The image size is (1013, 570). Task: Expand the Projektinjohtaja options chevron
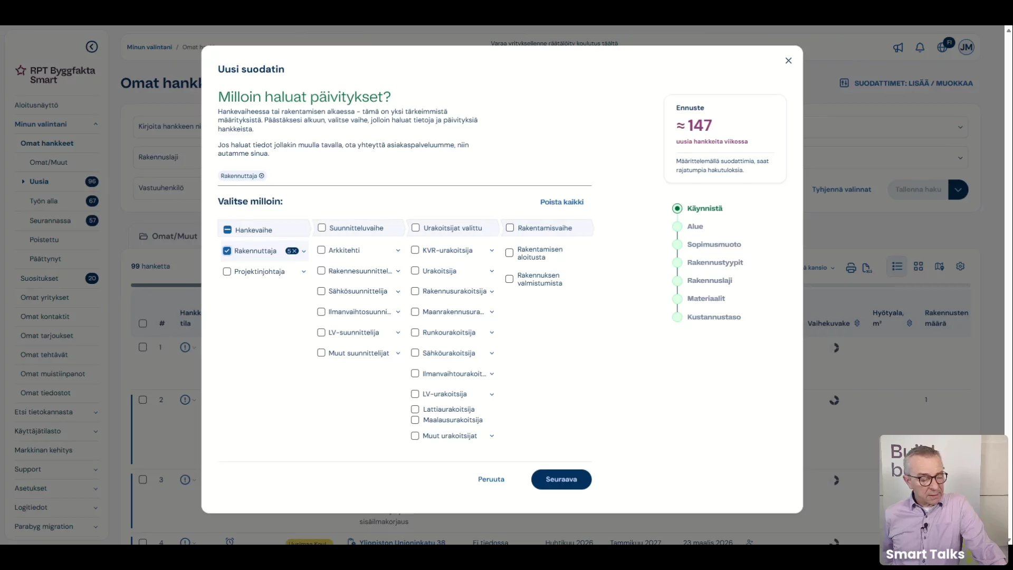304,272
